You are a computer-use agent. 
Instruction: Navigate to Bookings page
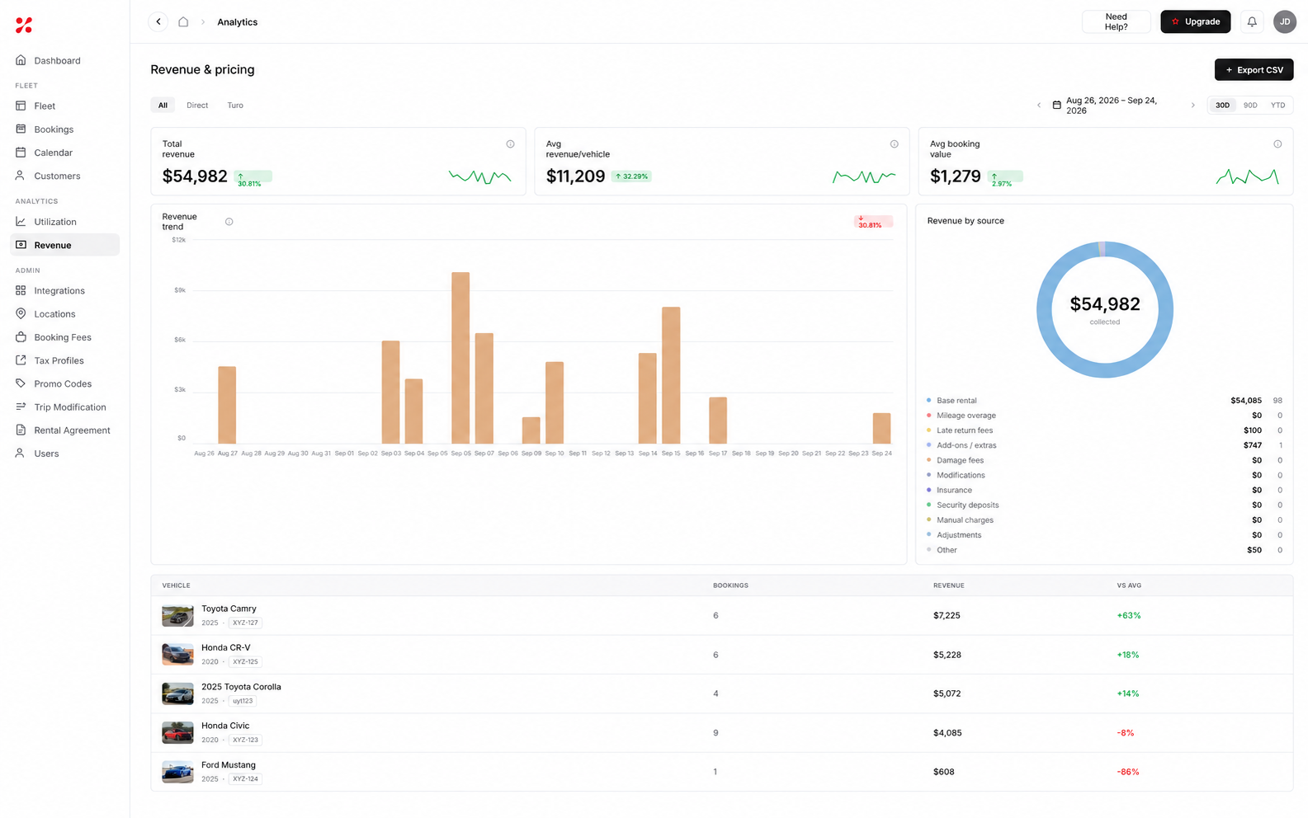pos(64,129)
